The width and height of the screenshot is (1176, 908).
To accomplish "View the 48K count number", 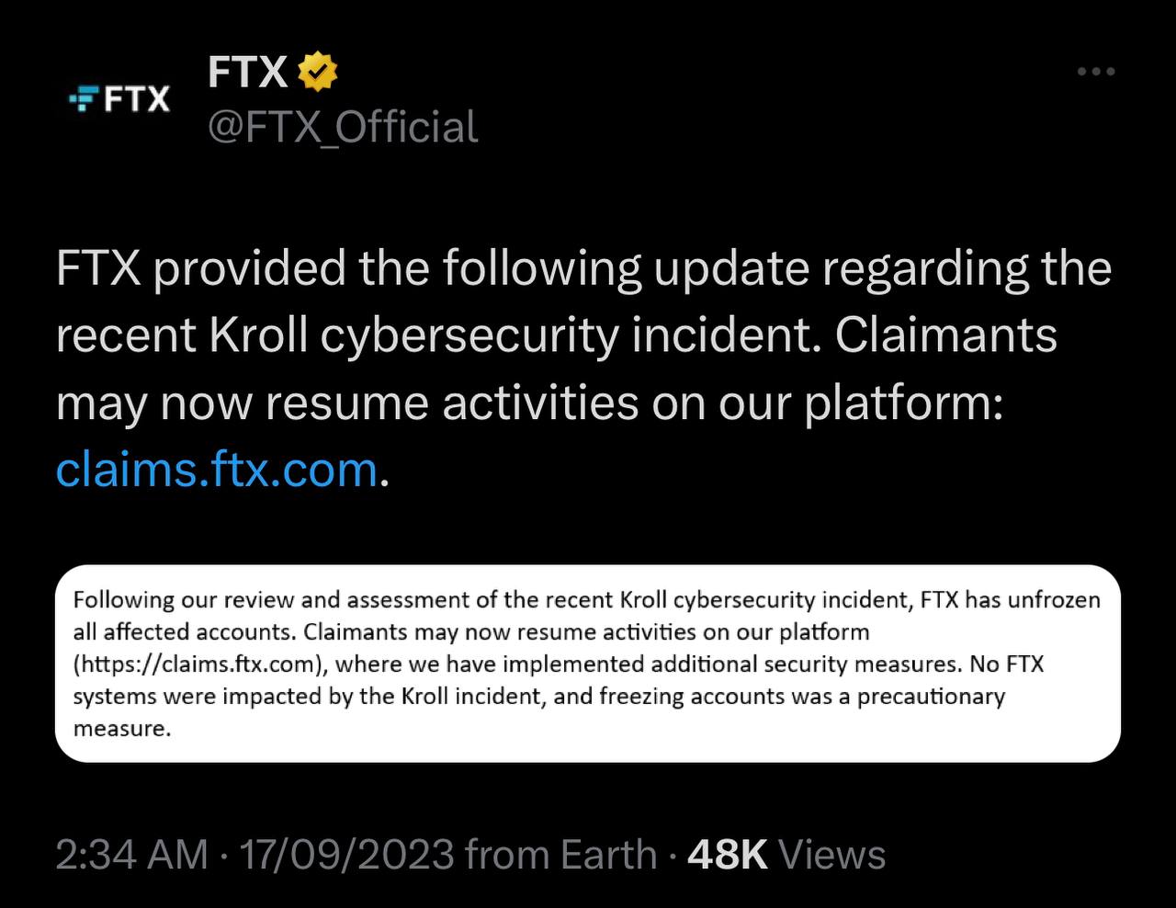I will 727,855.
